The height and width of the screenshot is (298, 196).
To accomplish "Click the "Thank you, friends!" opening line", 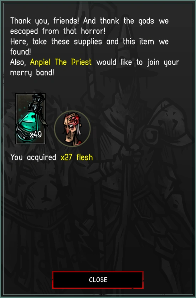I will point(45,21).
